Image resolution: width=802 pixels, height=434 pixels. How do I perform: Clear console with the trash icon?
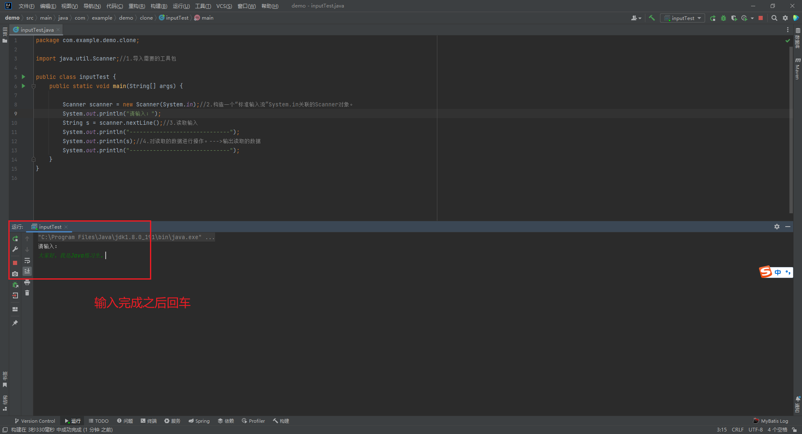27,293
